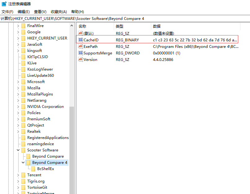The width and height of the screenshot is (250, 194).
Task: Select the ExePath string value icon
Action: [x=81, y=46]
